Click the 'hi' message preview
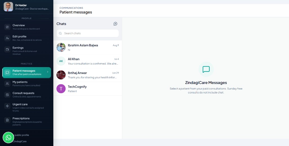 click(x=69, y=50)
